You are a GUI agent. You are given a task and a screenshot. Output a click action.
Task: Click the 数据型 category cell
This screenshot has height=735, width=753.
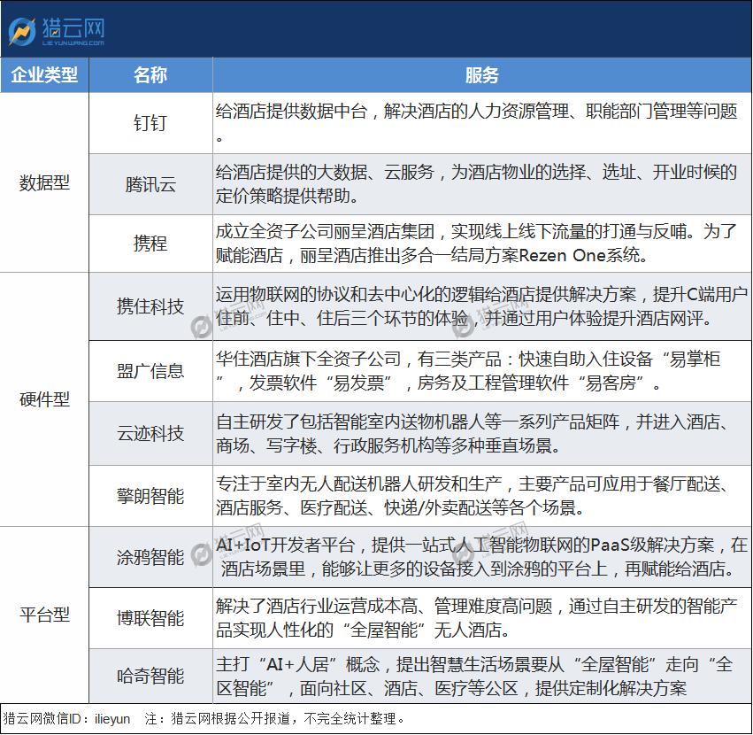coord(44,182)
